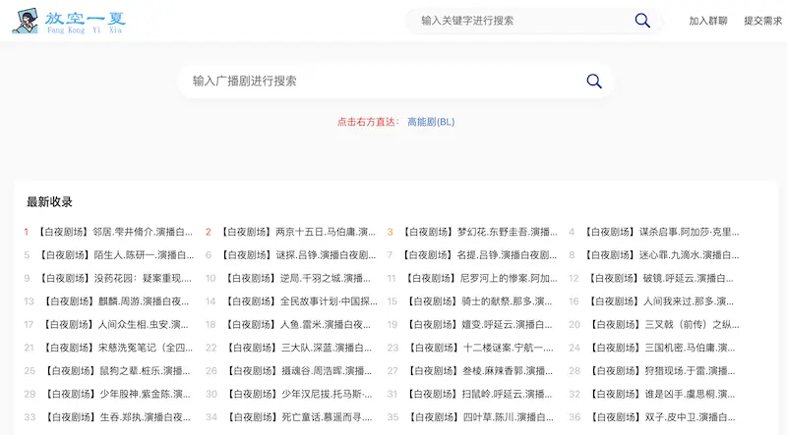This screenshot has width=787, height=435.
Task: Open entry 6 谜探.吕铮
Action: click(298, 255)
